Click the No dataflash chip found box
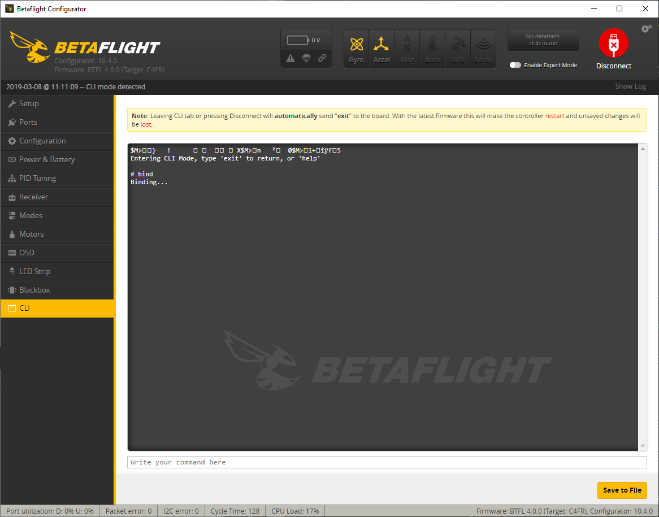Image resolution: width=659 pixels, height=517 pixels. point(543,40)
